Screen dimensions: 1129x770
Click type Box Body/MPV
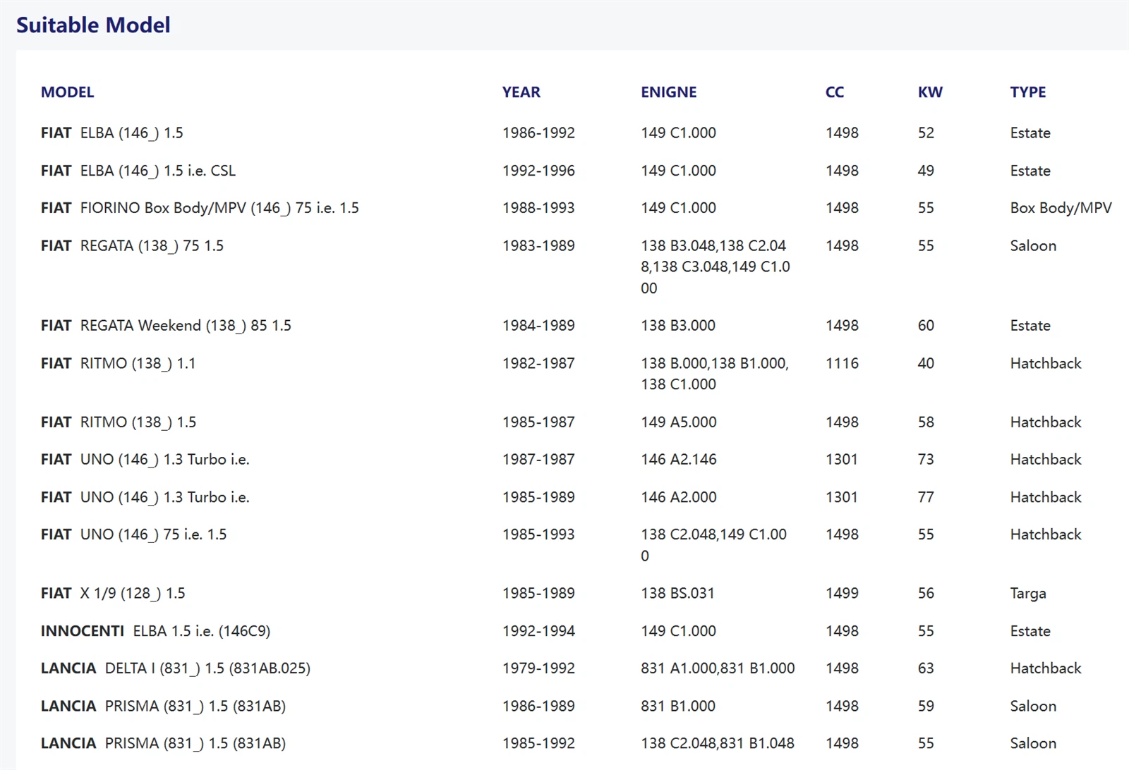tap(1061, 208)
